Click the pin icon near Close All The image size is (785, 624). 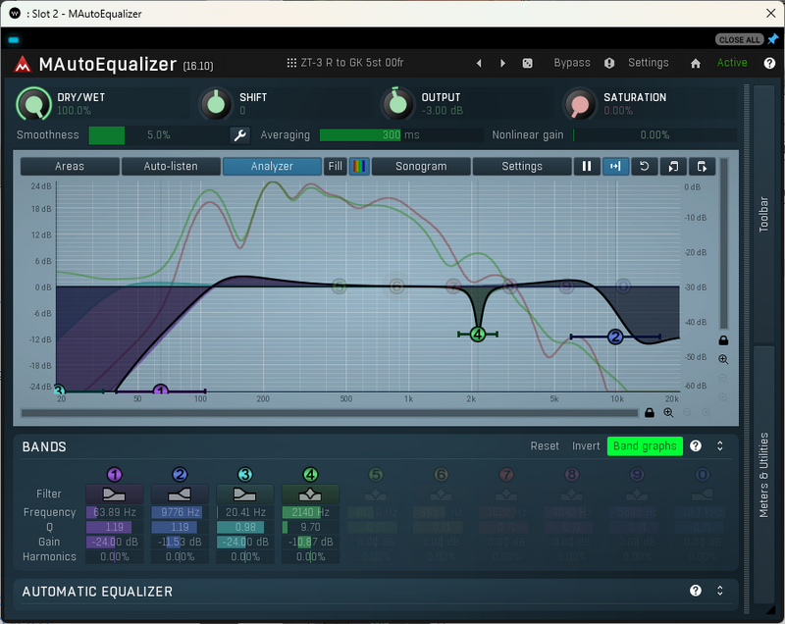(773, 39)
